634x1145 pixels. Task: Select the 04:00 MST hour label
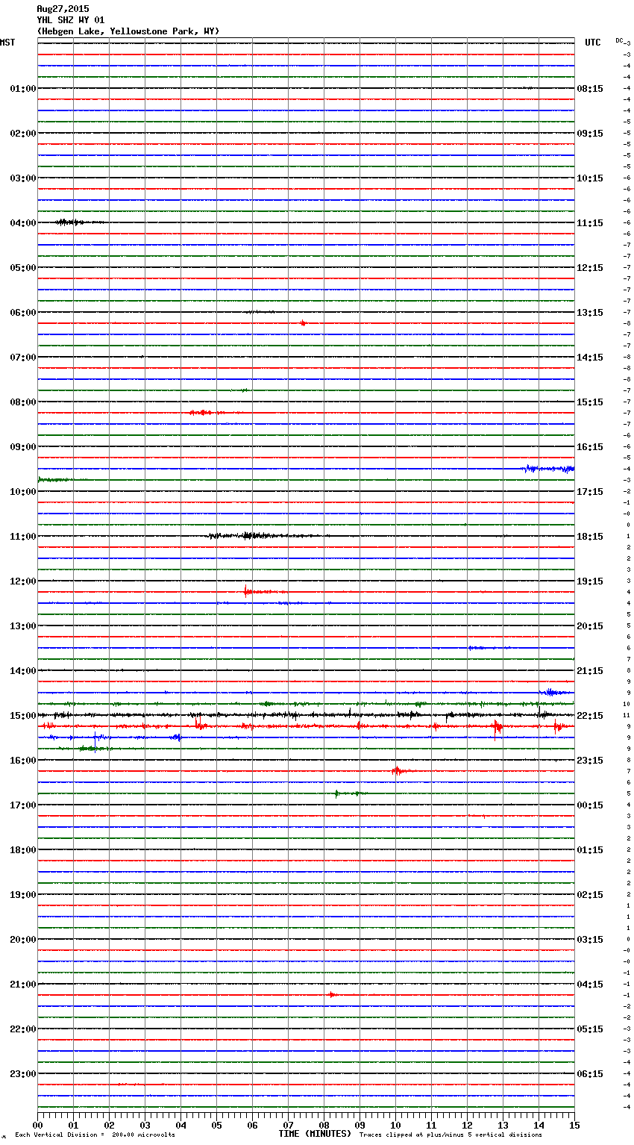pos(22,223)
